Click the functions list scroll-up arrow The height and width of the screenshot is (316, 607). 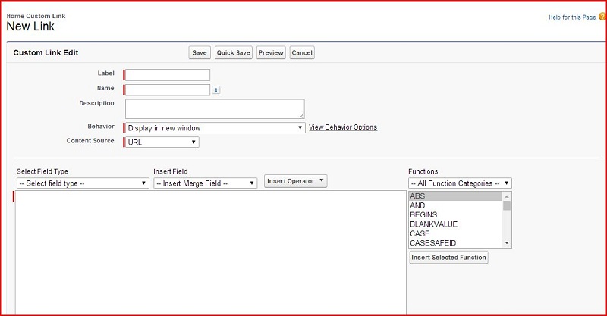[x=507, y=196]
